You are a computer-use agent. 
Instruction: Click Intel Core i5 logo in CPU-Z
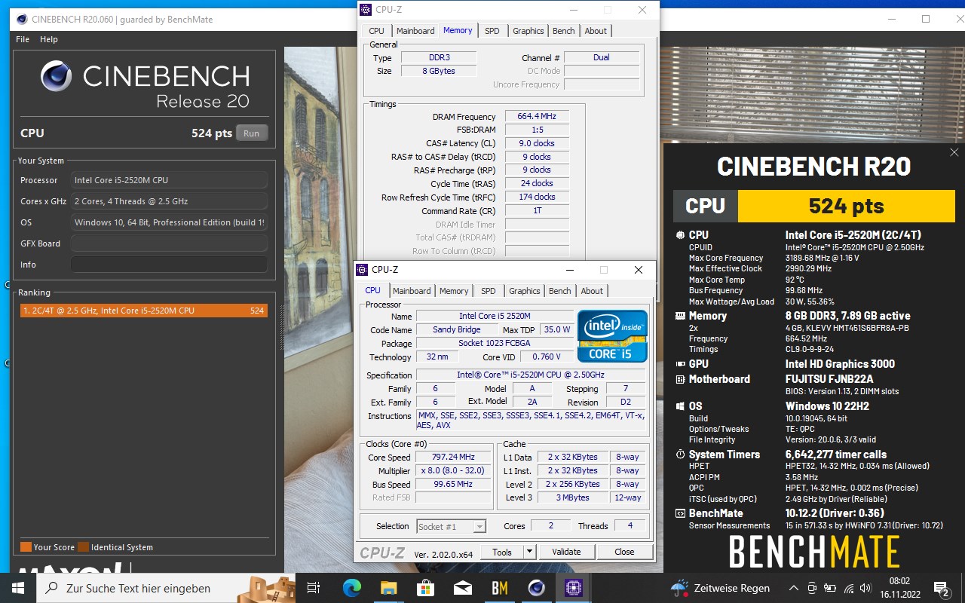pos(612,336)
